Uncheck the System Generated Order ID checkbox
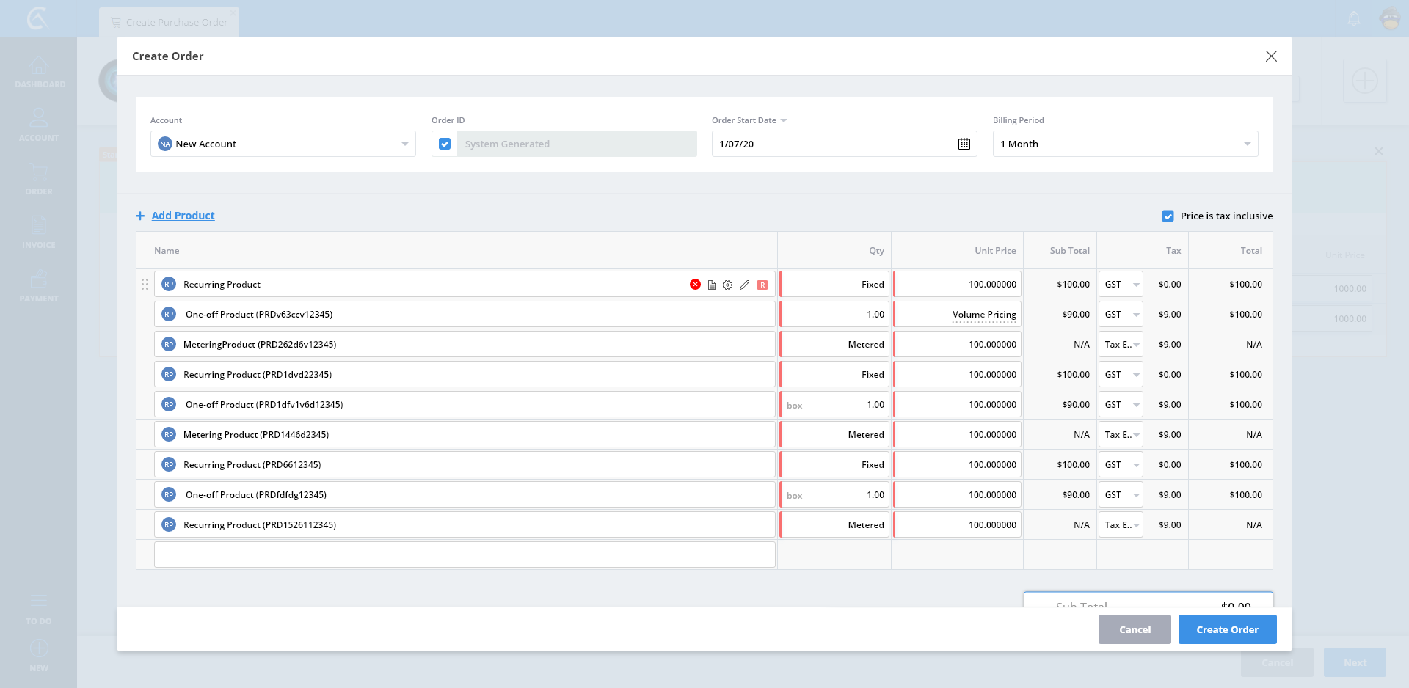Viewport: 1409px width, 688px height. point(445,144)
